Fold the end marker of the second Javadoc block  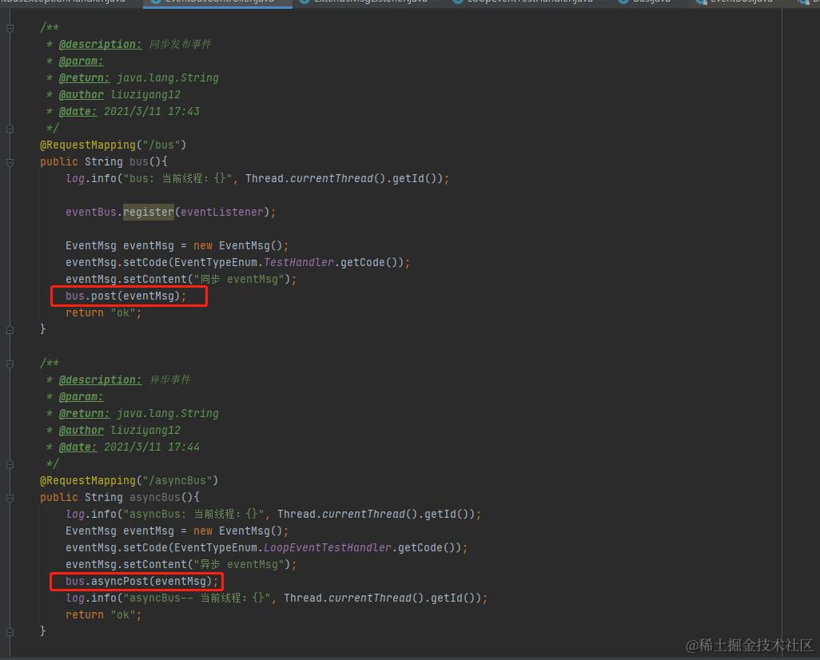click(10, 464)
